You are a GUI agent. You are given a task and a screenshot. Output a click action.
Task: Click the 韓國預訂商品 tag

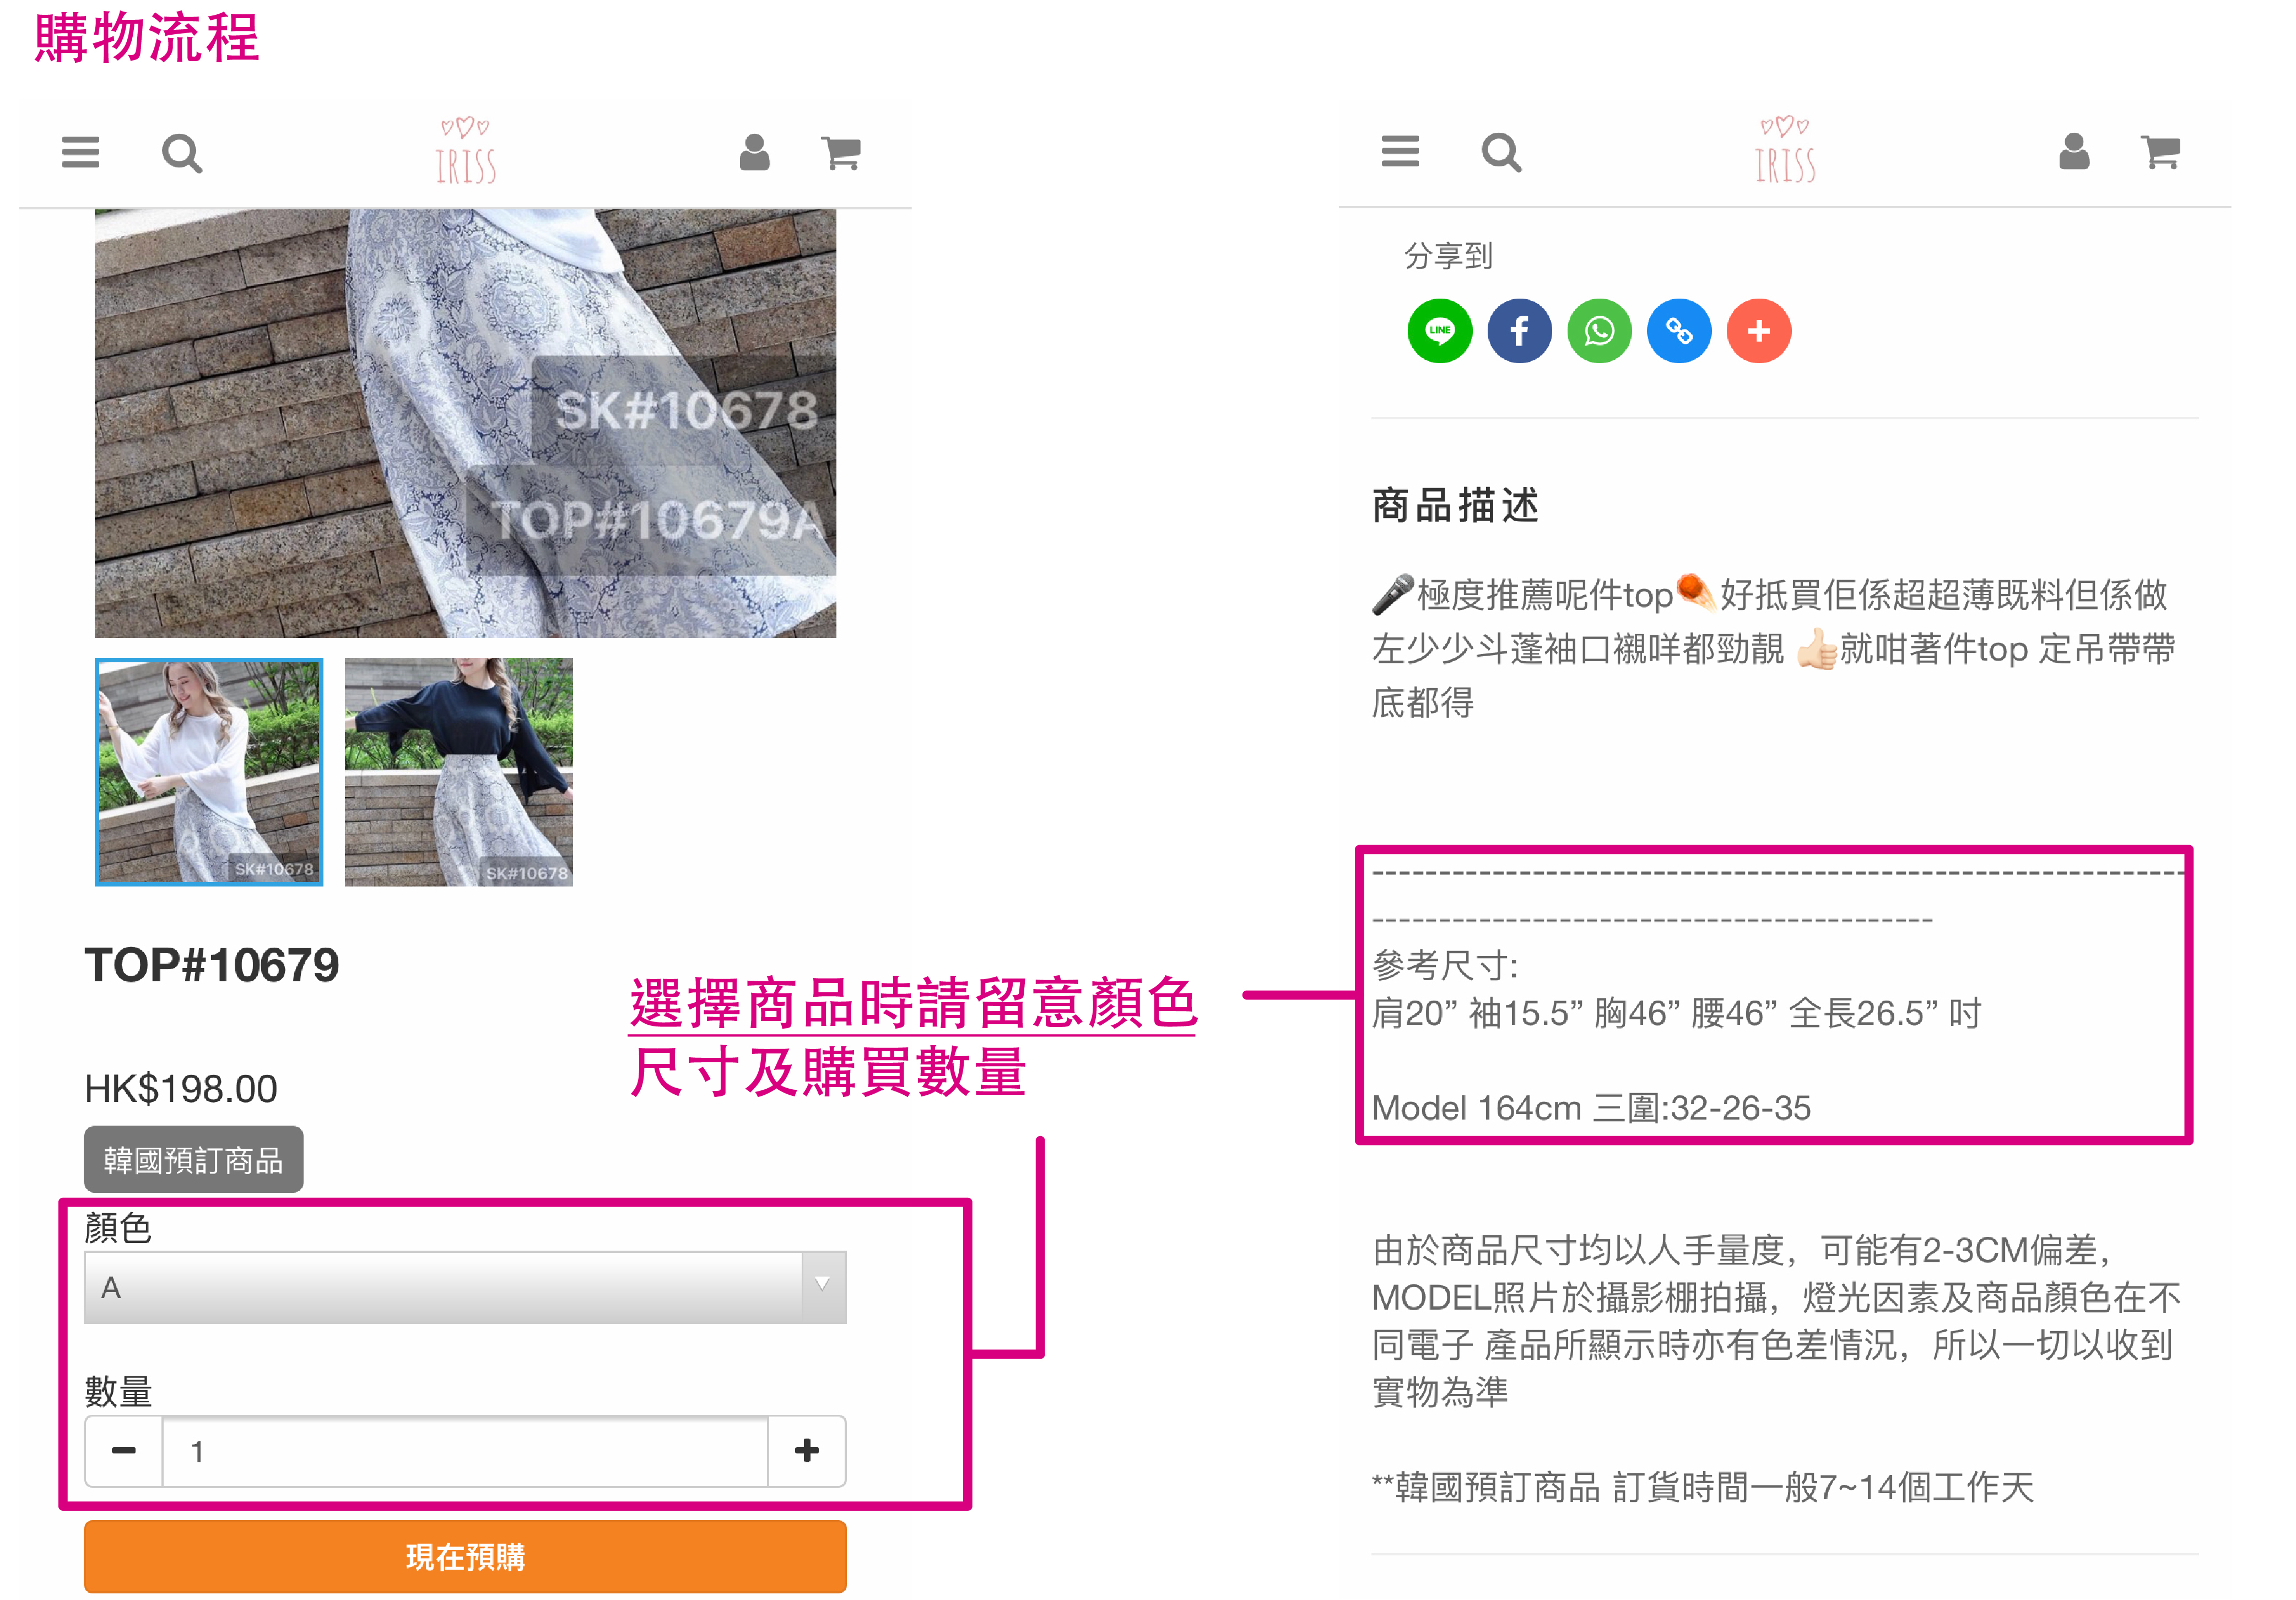point(193,1160)
